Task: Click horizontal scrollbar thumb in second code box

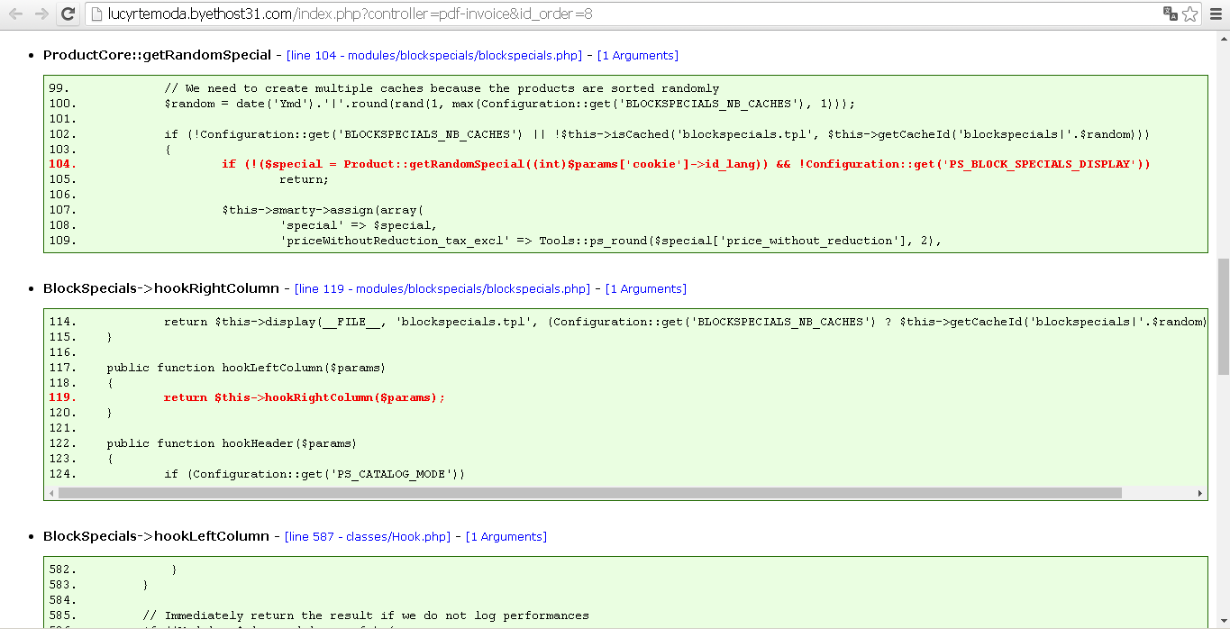Action: pyautogui.click(x=590, y=493)
